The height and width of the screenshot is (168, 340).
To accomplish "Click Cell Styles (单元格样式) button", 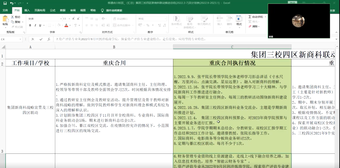I will tap(204, 22).
